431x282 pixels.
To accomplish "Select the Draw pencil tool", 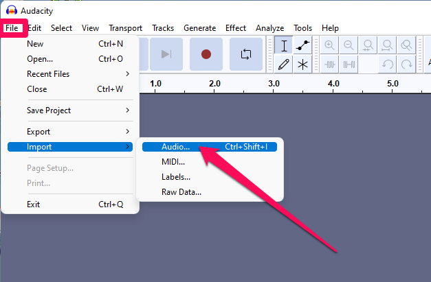I will click(284, 64).
